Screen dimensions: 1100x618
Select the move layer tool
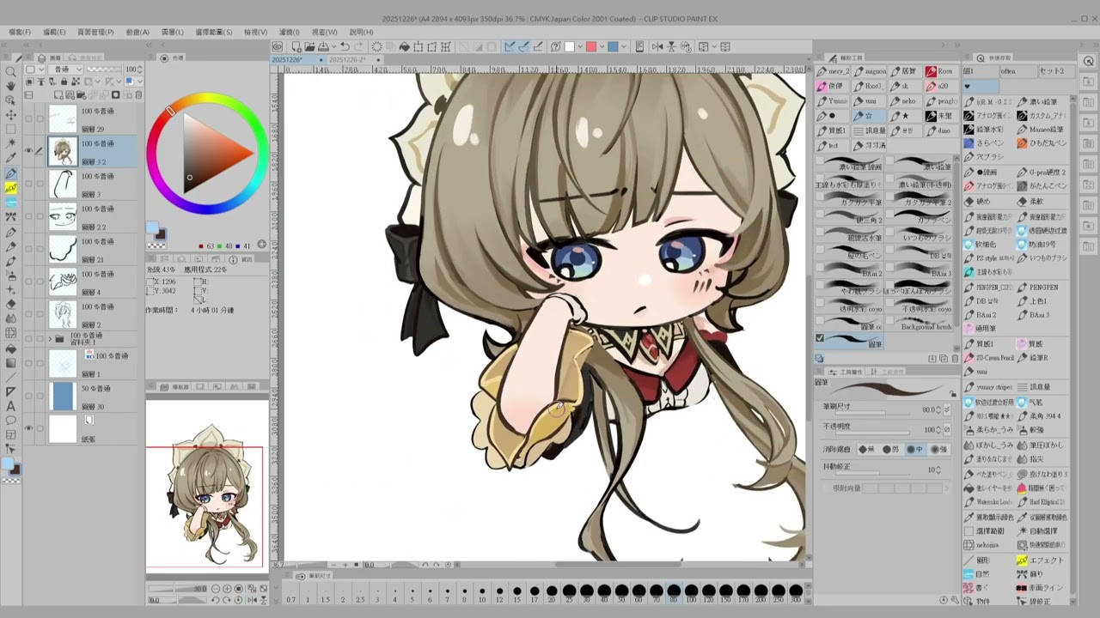click(10, 115)
